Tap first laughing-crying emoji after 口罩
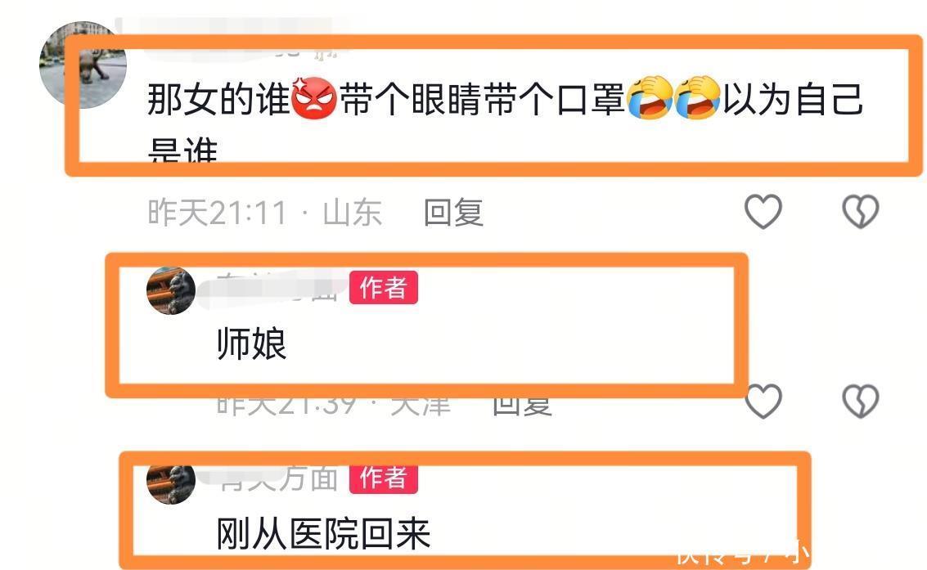 click(649, 97)
